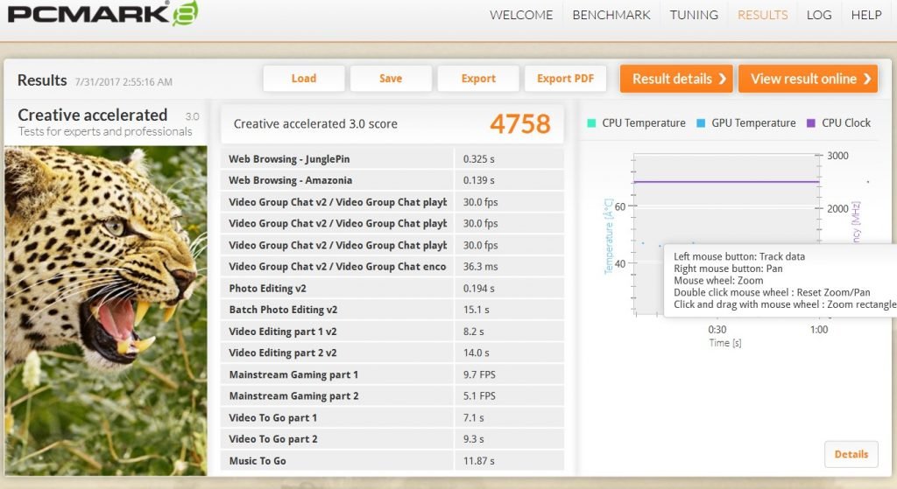Screen dimensions: 897x489
Task: Toggle GPU Temperature legend swatch
Action: pyautogui.click(x=701, y=122)
